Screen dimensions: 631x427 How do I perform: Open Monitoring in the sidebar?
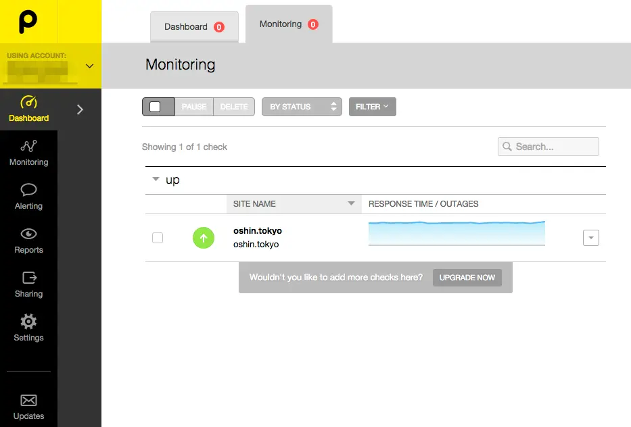point(28,153)
